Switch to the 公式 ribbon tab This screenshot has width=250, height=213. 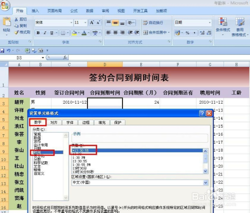pyautogui.click(x=73, y=11)
